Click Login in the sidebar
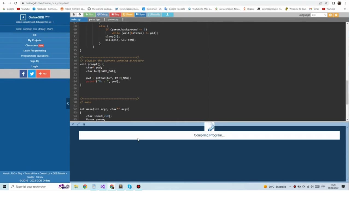350x197 pixels. point(35,66)
